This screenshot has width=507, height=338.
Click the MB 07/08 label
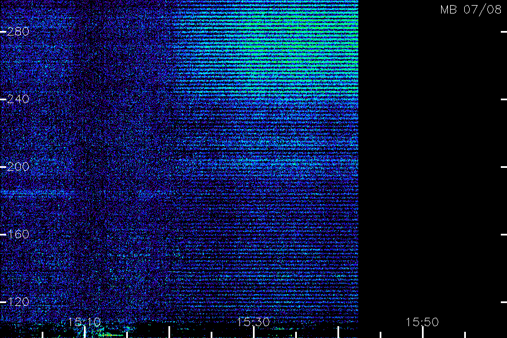471,10
